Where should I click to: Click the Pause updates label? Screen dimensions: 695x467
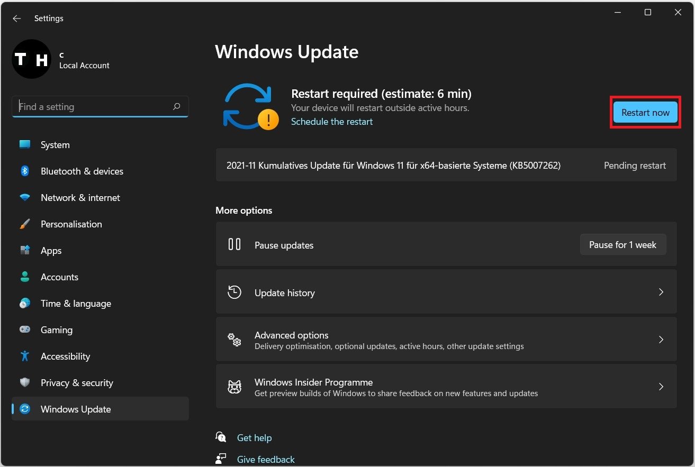pos(284,245)
